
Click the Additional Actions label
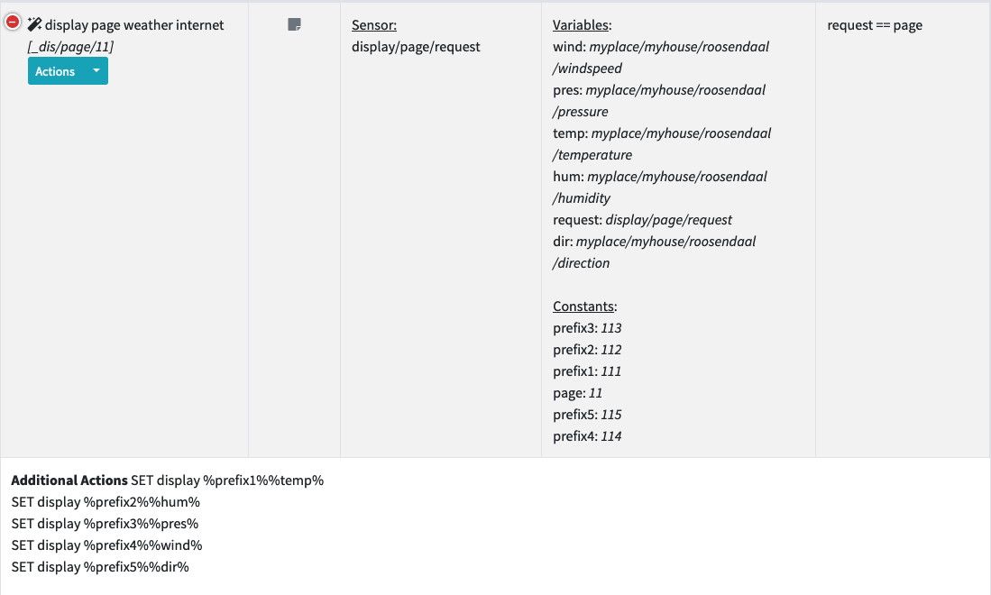point(69,481)
